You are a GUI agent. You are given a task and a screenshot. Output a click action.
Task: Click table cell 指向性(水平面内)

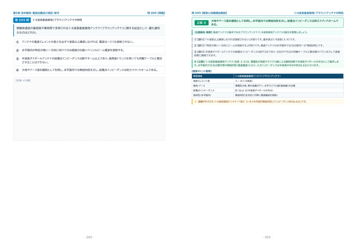213,95
